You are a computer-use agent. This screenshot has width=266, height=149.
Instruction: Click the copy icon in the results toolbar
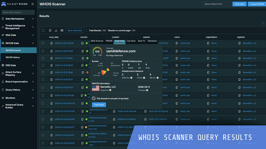[50, 30]
